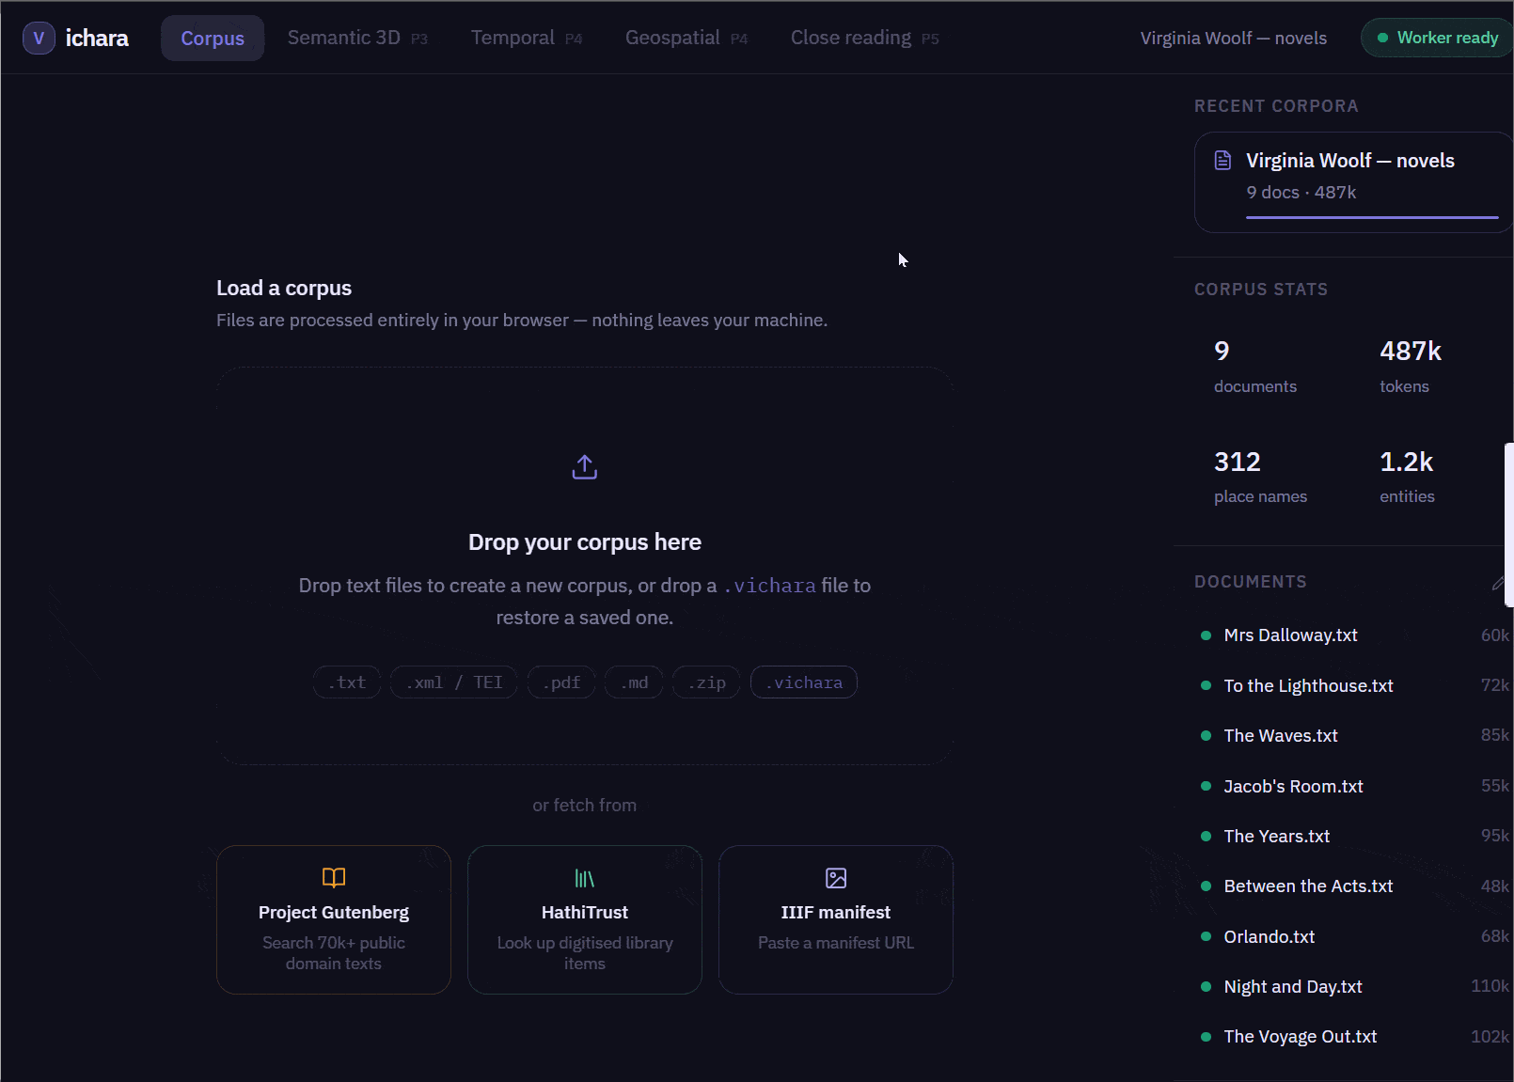This screenshot has height=1082, width=1514.
Task: Click the Project Gutenberg book icon
Action: point(334,878)
